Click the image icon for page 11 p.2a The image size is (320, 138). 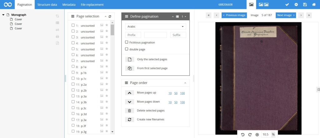tap(102, 84)
